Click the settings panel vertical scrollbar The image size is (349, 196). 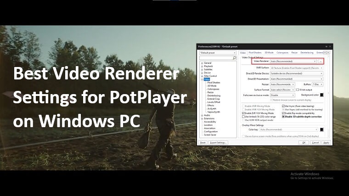tap(328, 96)
